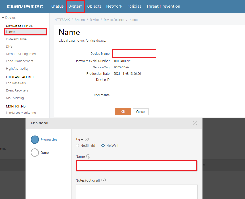Select the Properties step circle
The height and width of the screenshot is (199, 245).
coord(35,140)
